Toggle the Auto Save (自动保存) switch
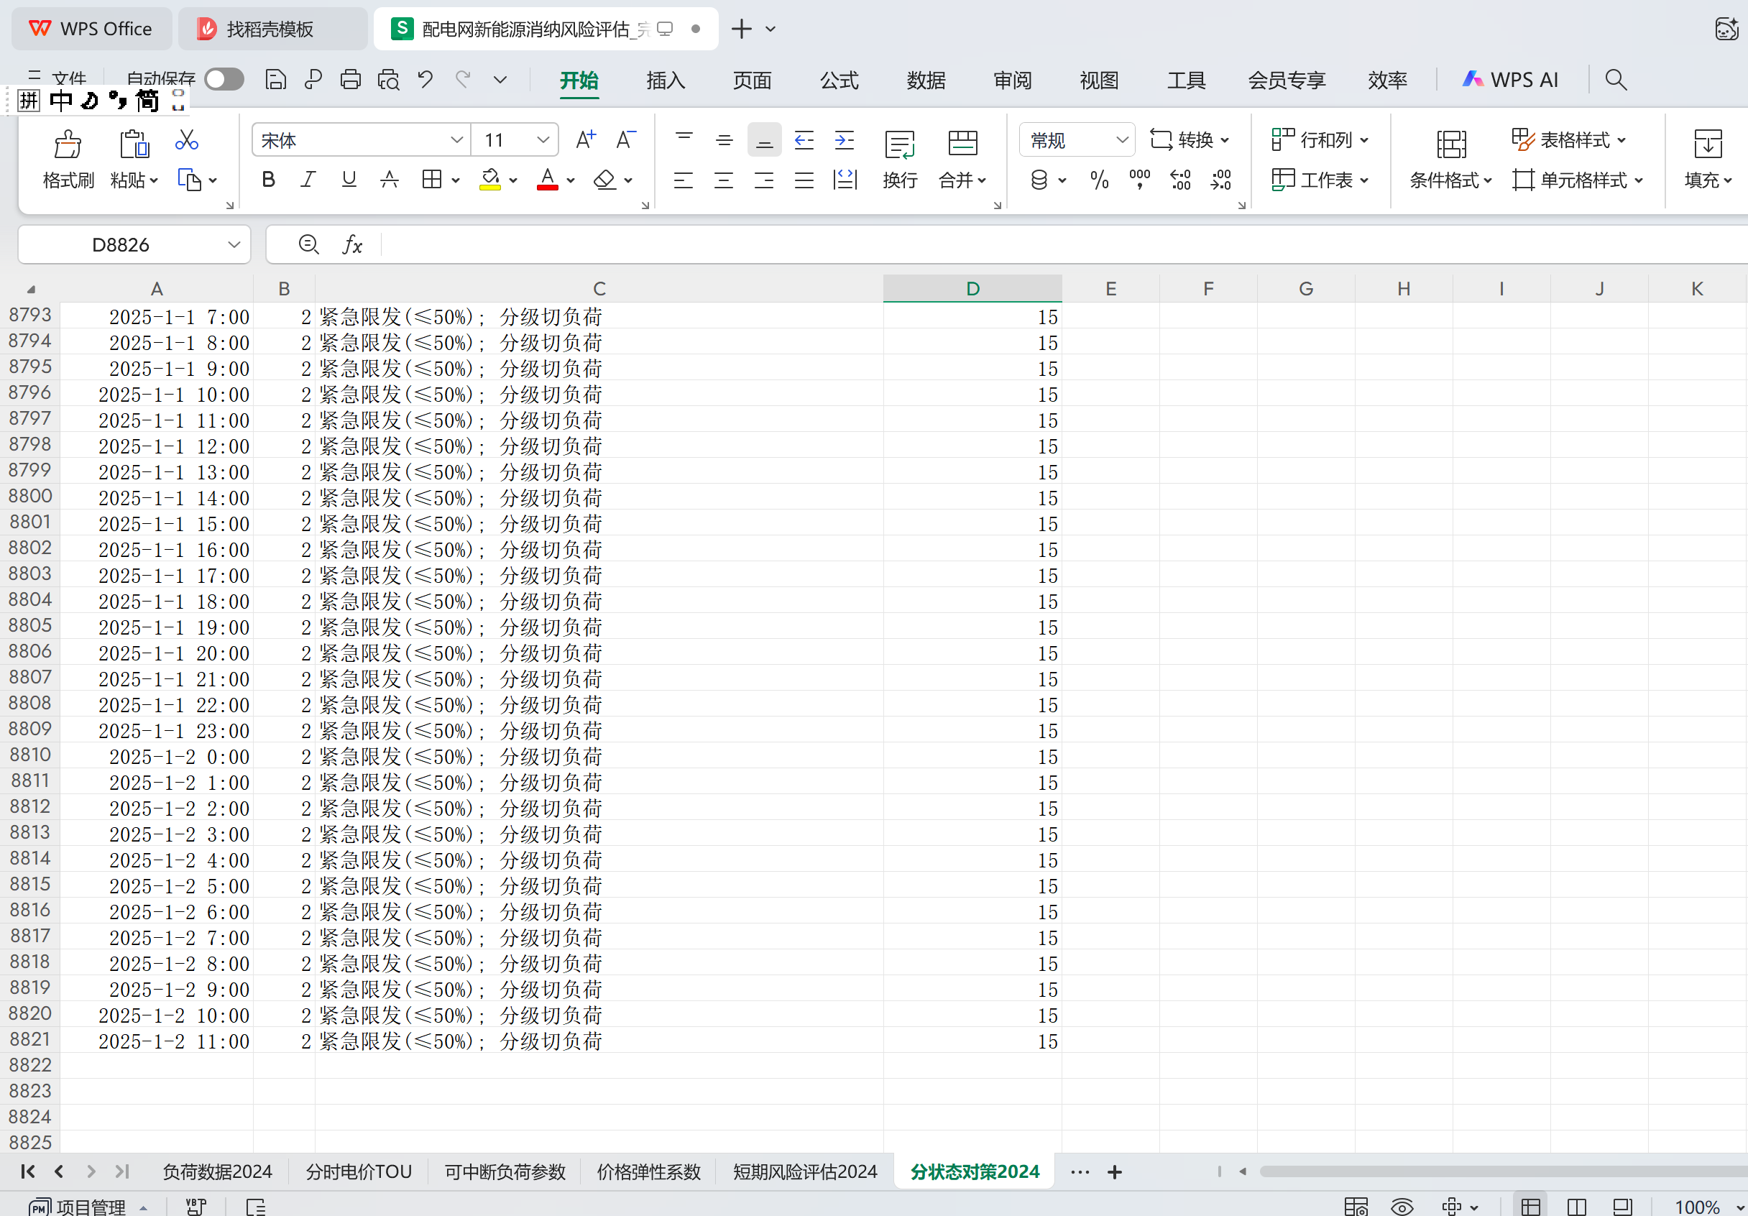 click(224, 79)
